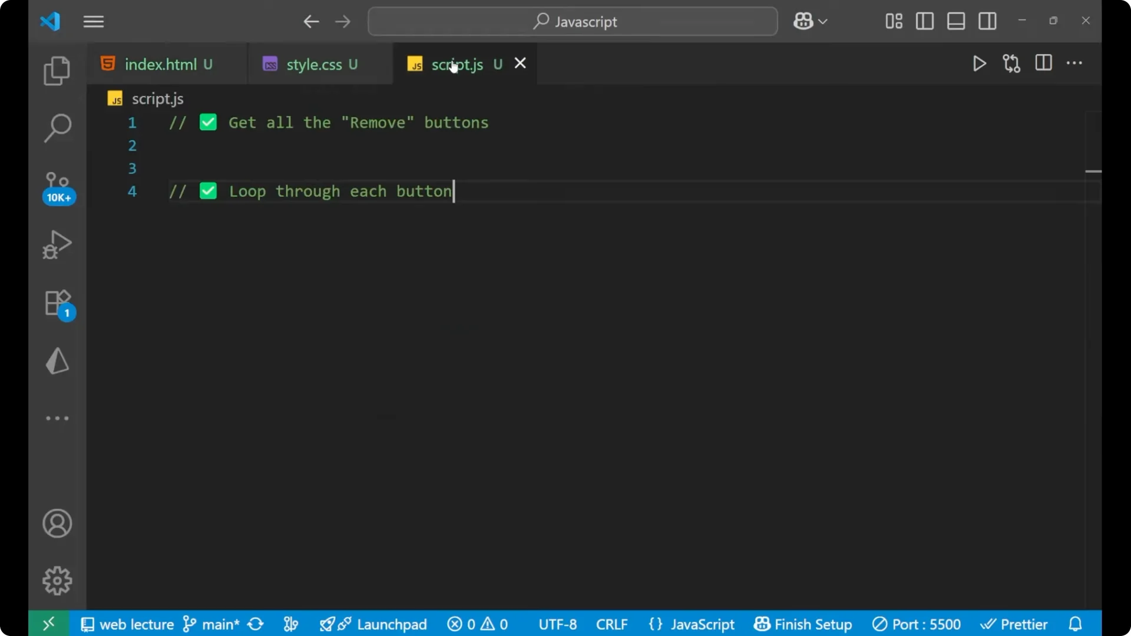This screenshot has width=1131, height=636.
Task: Open the Extensions icon with badge 1
Action: point(57,303)
